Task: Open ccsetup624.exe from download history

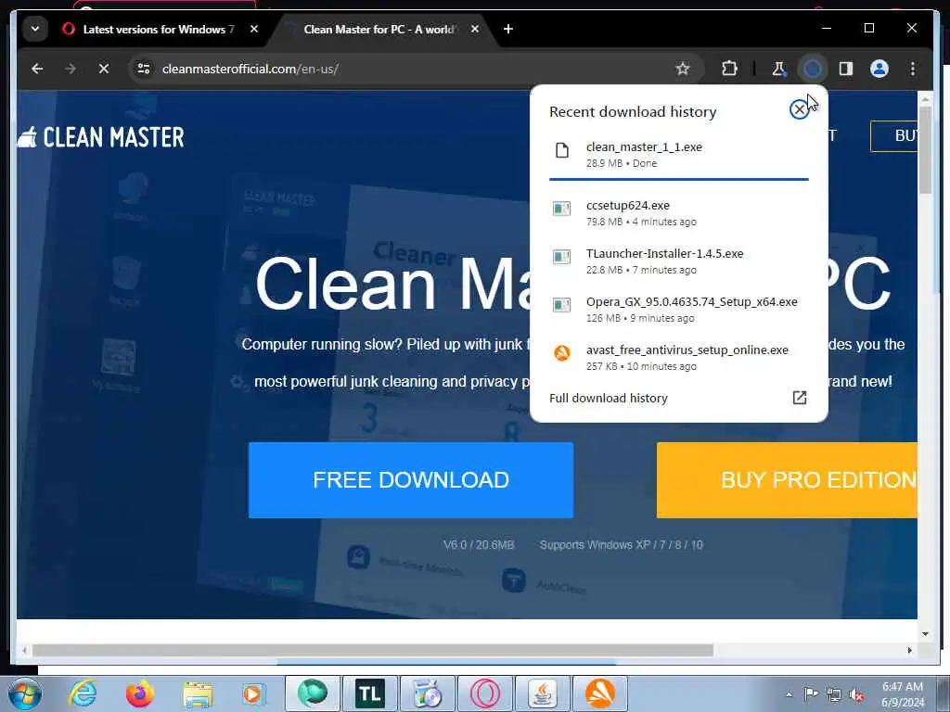Action: point(678,213)
